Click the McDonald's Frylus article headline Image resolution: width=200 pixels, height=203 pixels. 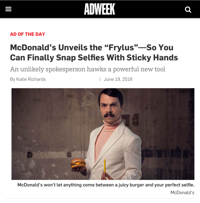pos(94,52)
